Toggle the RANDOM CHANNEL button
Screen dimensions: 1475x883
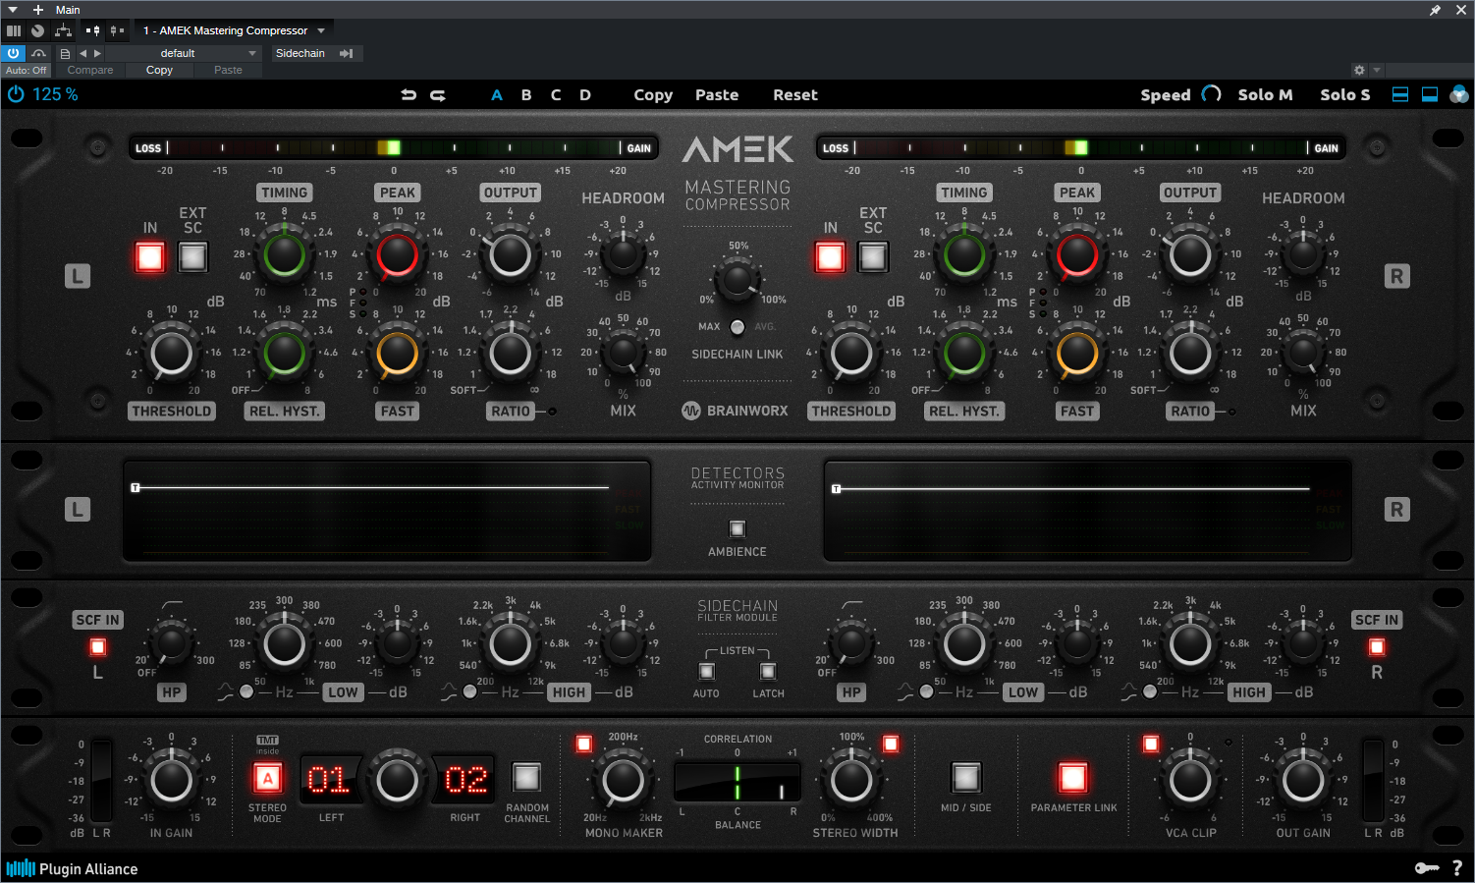527,778
